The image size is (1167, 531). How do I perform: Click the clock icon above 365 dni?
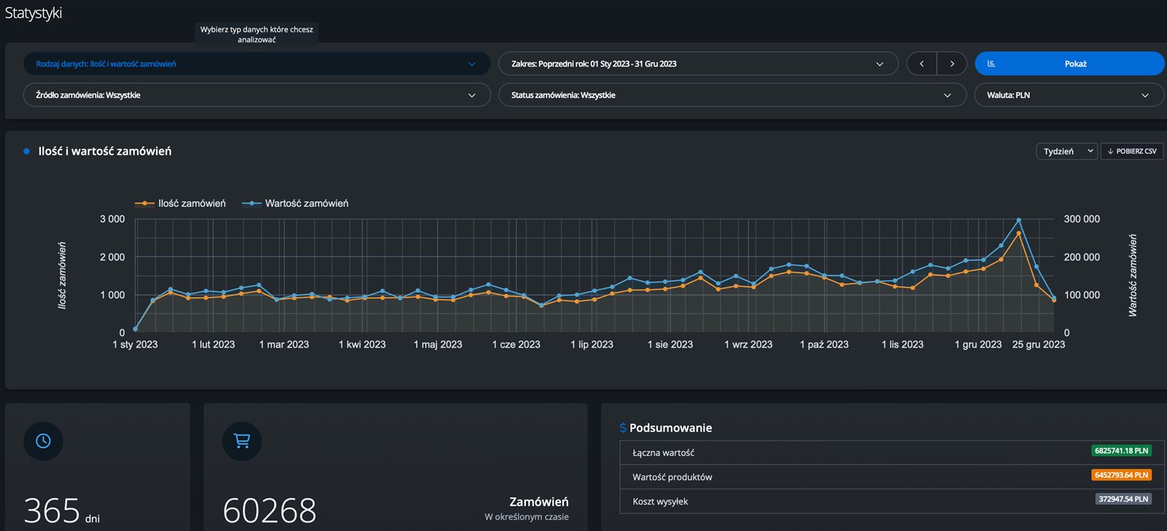coord(43,441)
